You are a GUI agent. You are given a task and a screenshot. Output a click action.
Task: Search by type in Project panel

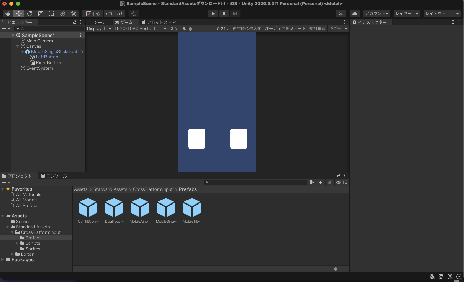312,182
